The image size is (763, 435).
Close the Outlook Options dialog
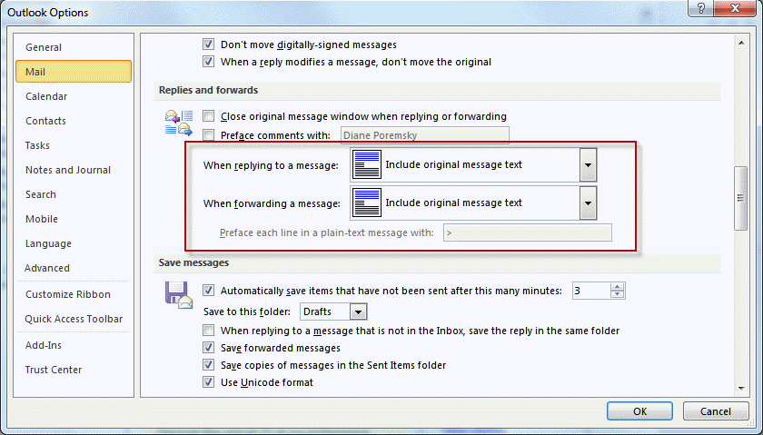(x=736, y=8)
